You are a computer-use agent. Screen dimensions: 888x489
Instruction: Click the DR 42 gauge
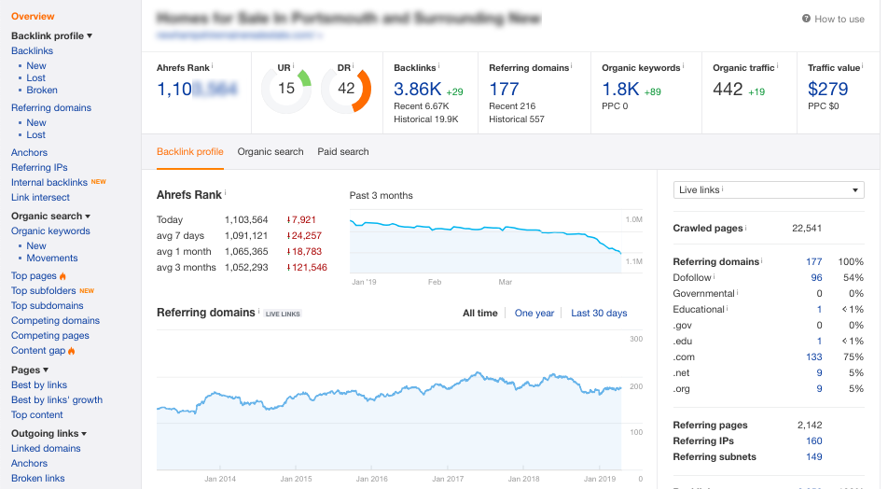click(346, 89)
